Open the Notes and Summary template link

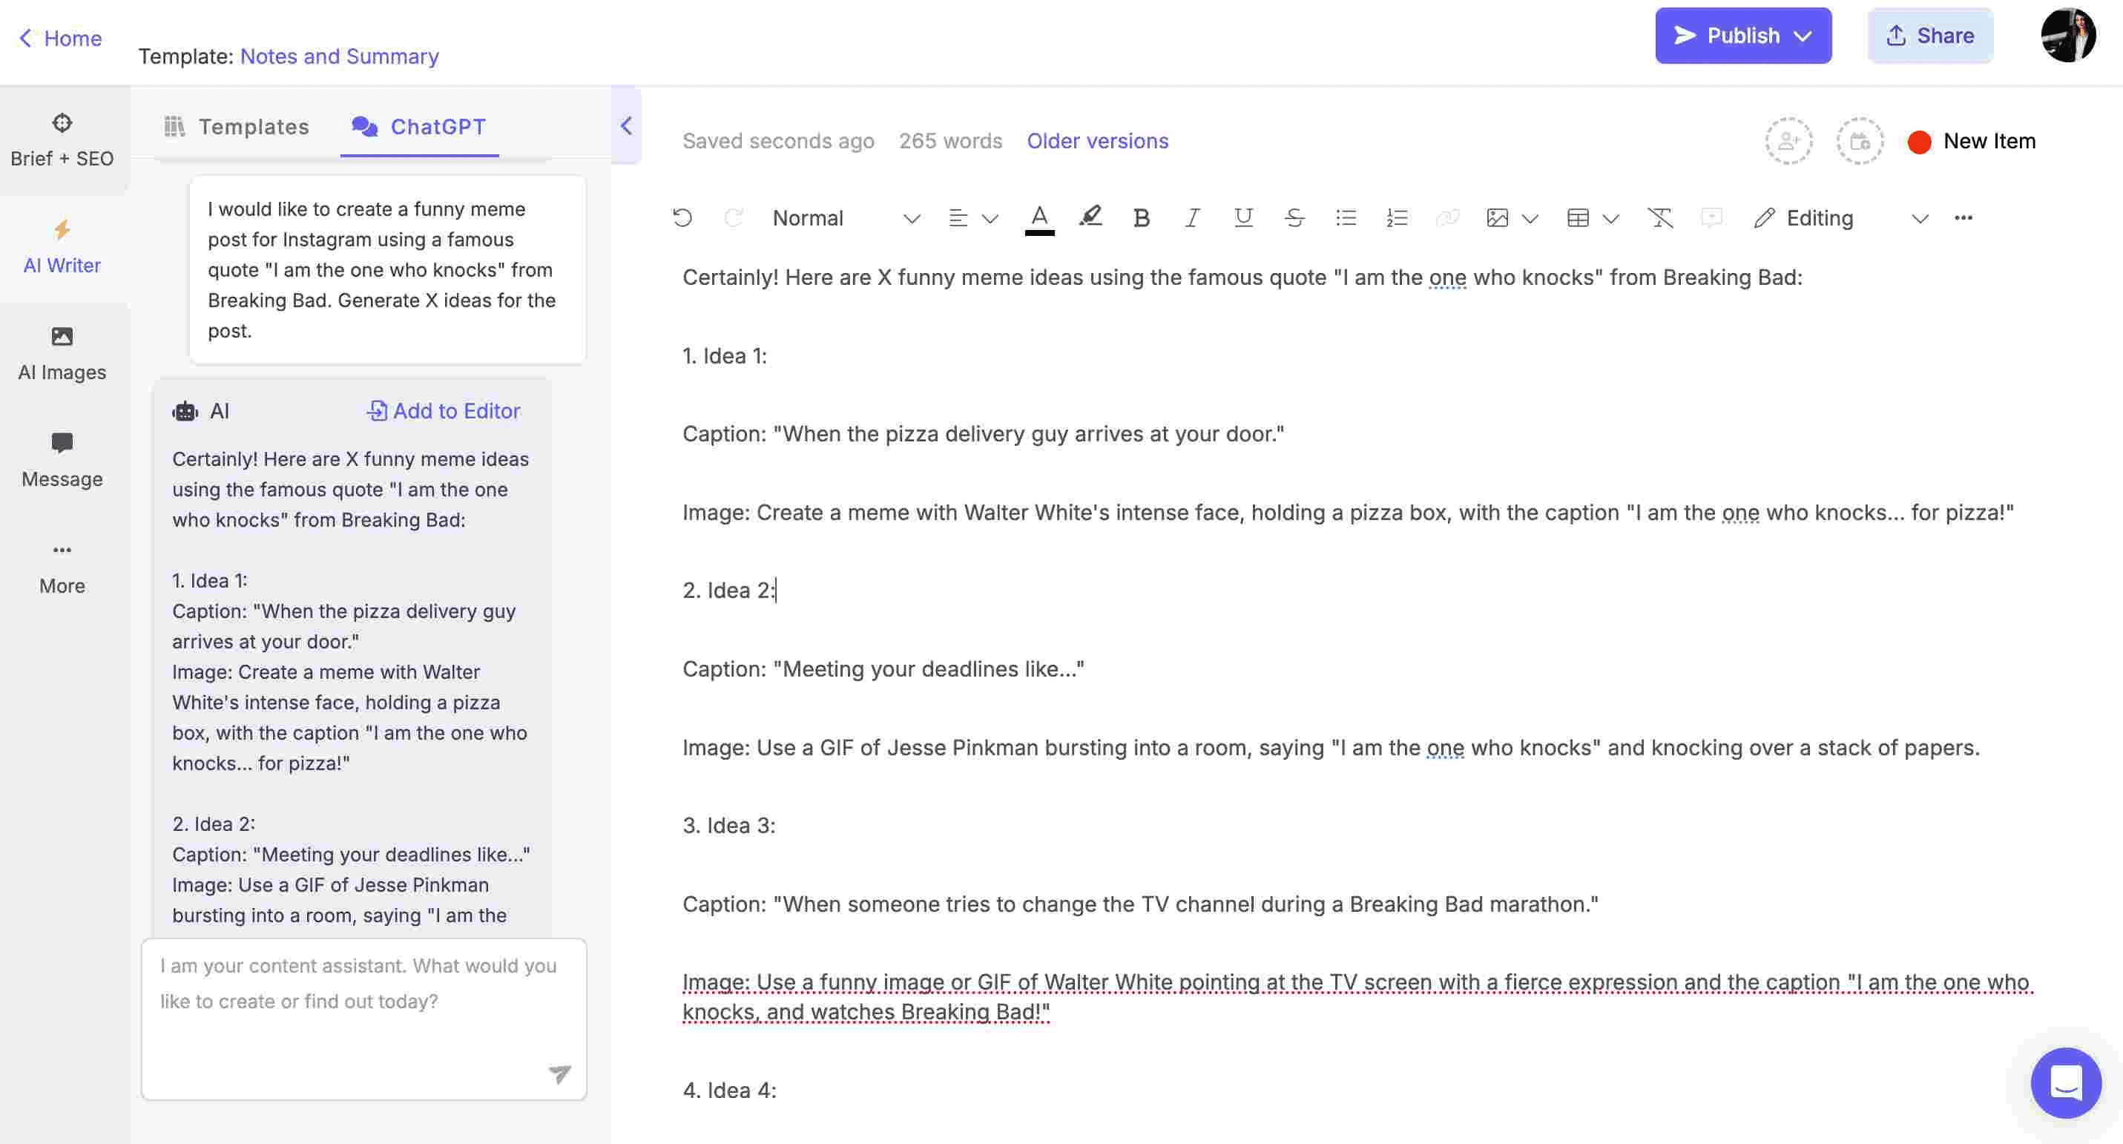[x=339, y=56]
